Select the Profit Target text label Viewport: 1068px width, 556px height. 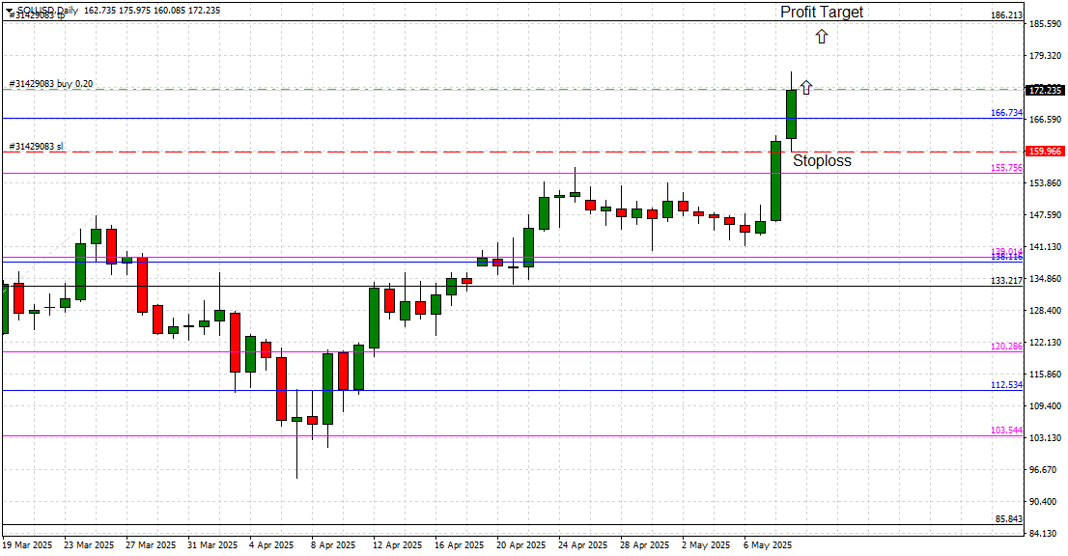click(822, 13)
